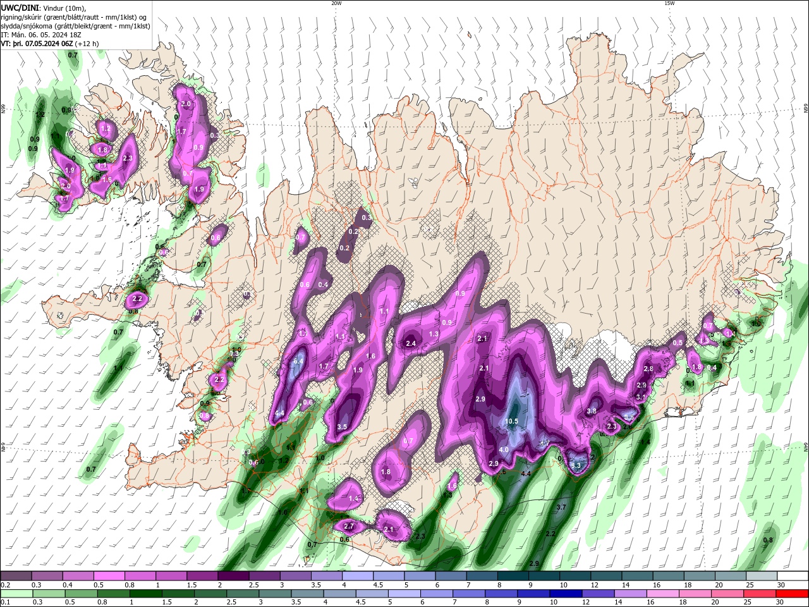Click the 0.2 label in the snow legend
Viewport: 809px width, 607px height.
click(5, 585)
